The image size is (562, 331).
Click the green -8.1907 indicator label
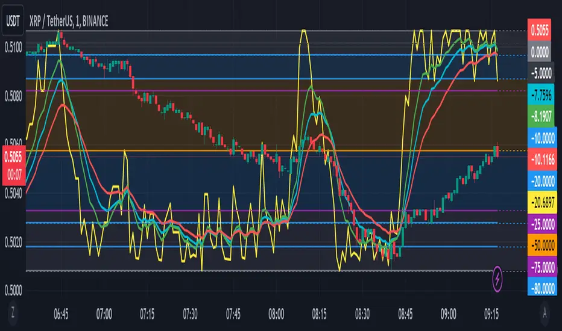pyautogui.click(x=543, y=115)
